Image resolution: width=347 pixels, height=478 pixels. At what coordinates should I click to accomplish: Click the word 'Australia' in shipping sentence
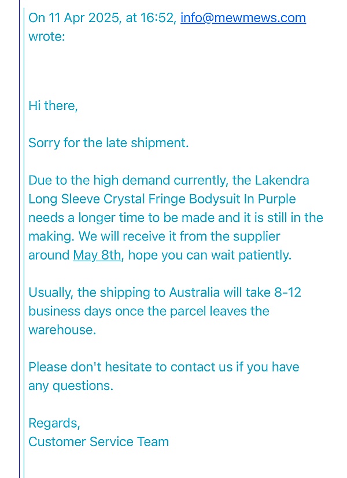coord(194,293)
